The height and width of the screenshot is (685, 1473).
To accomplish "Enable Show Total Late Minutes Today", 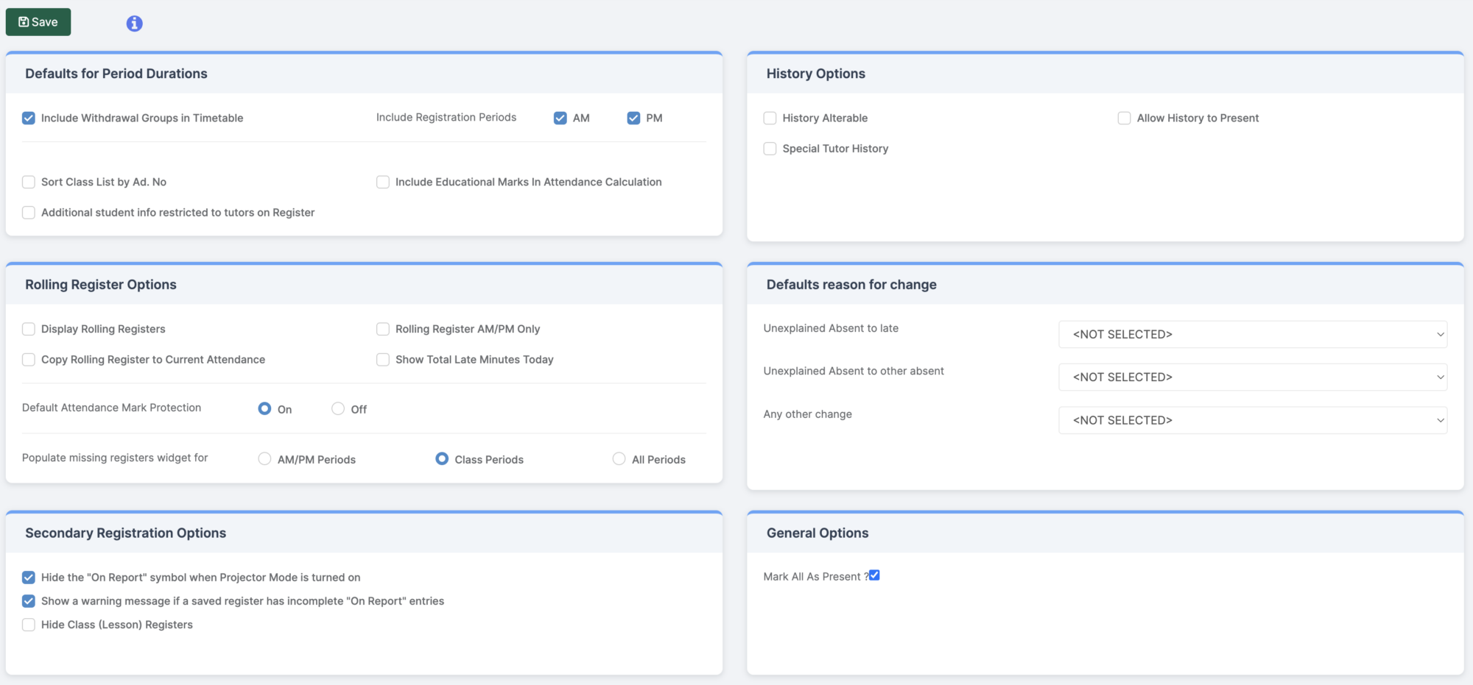I will [x=383, y=359].
